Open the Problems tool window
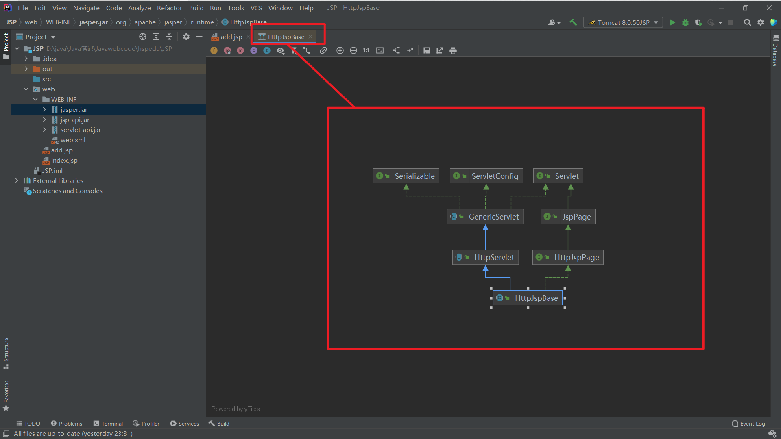This screenshot has width=781, height=439. click(66, 423)
